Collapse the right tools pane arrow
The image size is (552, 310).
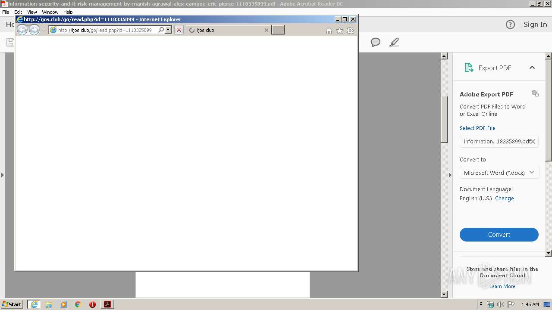[x=450, y=175]
